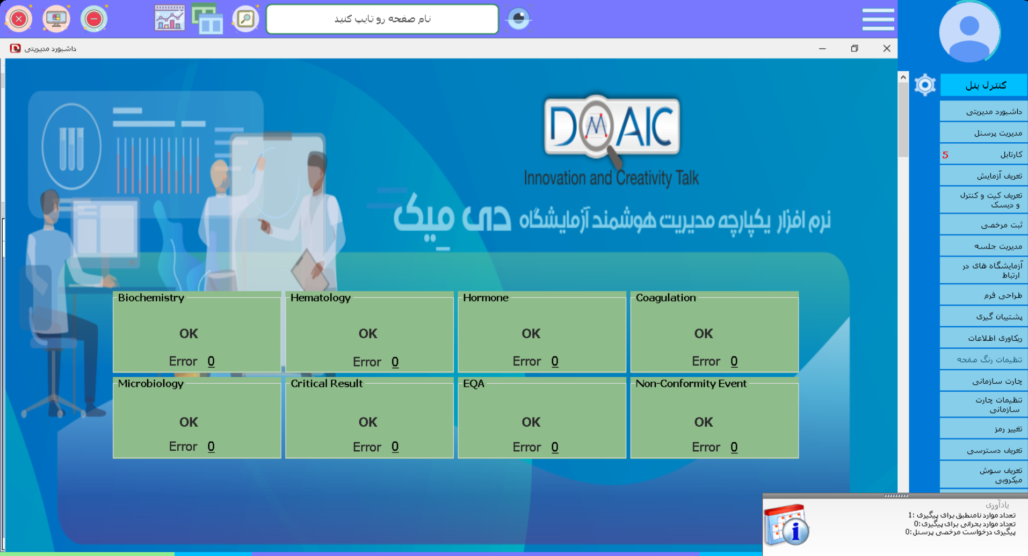Click the Critical Result status panel

coord(370,418)
